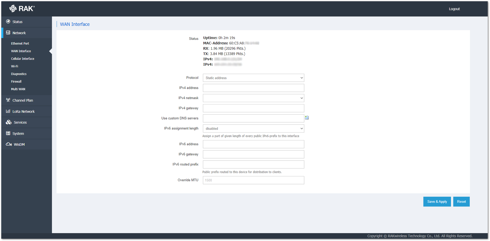This screenshot has height=241, width=490.
Task: Open the LoRa Network menu label
Action: click(x=23, y=112)
